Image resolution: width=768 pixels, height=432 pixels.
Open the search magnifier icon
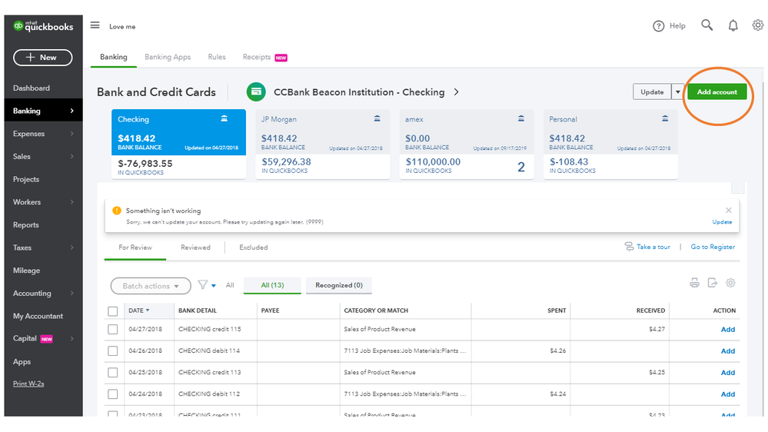tap(707, 25)
